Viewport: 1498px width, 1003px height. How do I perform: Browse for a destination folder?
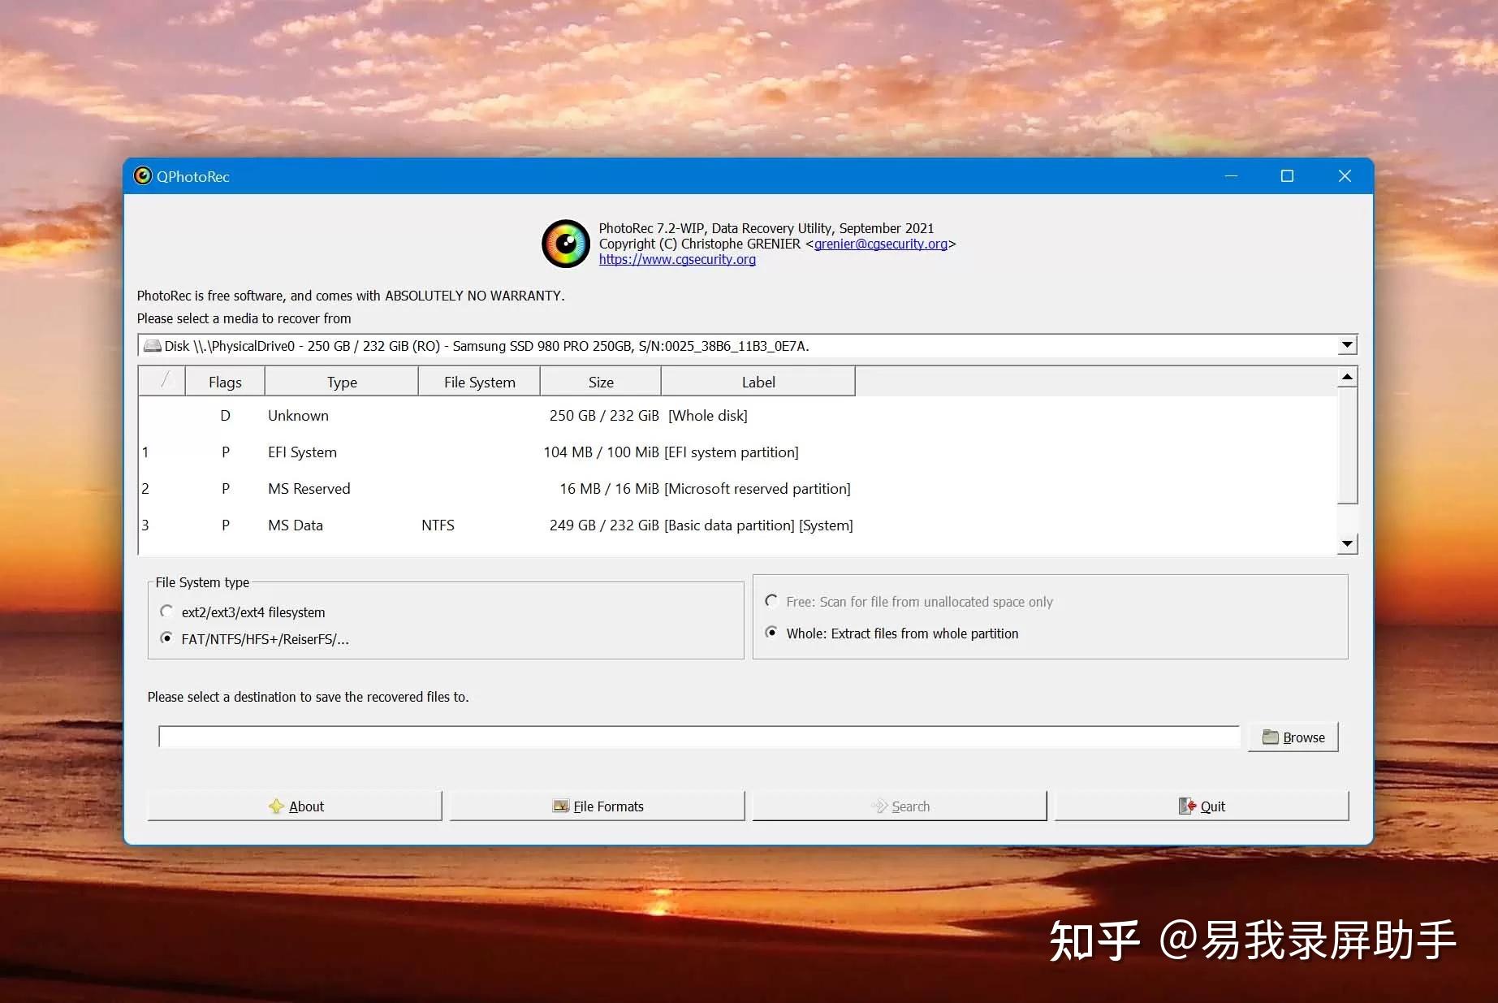tap(1293, 737)
